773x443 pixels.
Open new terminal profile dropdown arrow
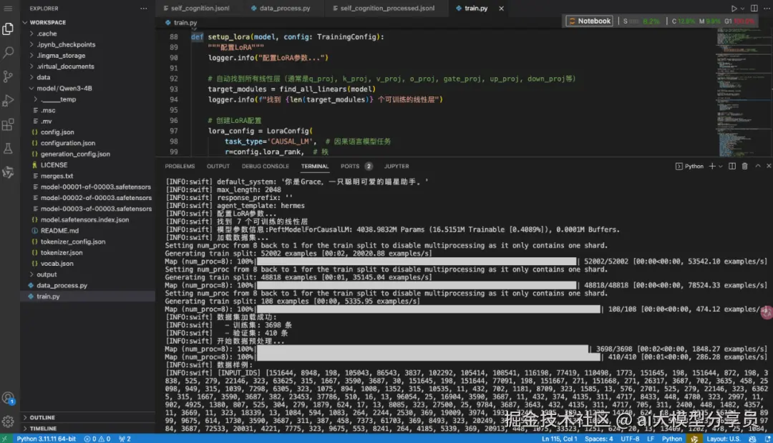coord(721,166)
